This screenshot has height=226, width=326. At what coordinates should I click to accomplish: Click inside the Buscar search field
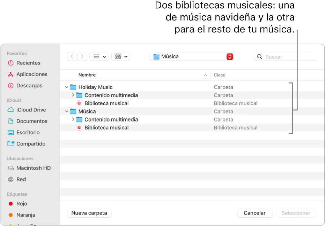point(285,56)
